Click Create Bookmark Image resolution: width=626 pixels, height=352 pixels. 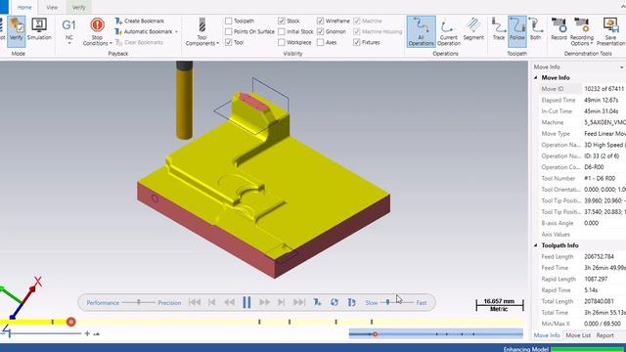[139, 21]
